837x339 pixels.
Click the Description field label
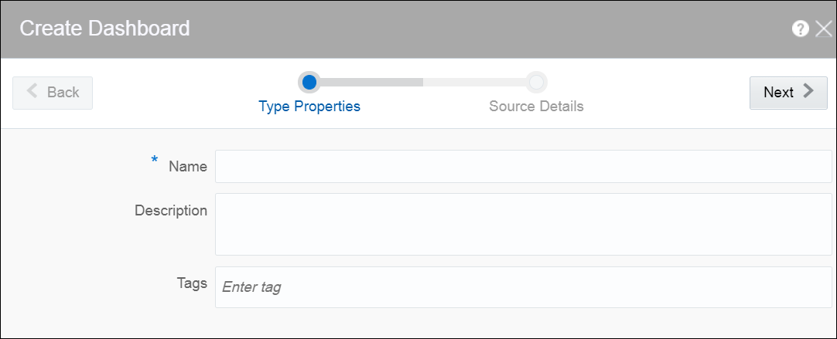171,210
